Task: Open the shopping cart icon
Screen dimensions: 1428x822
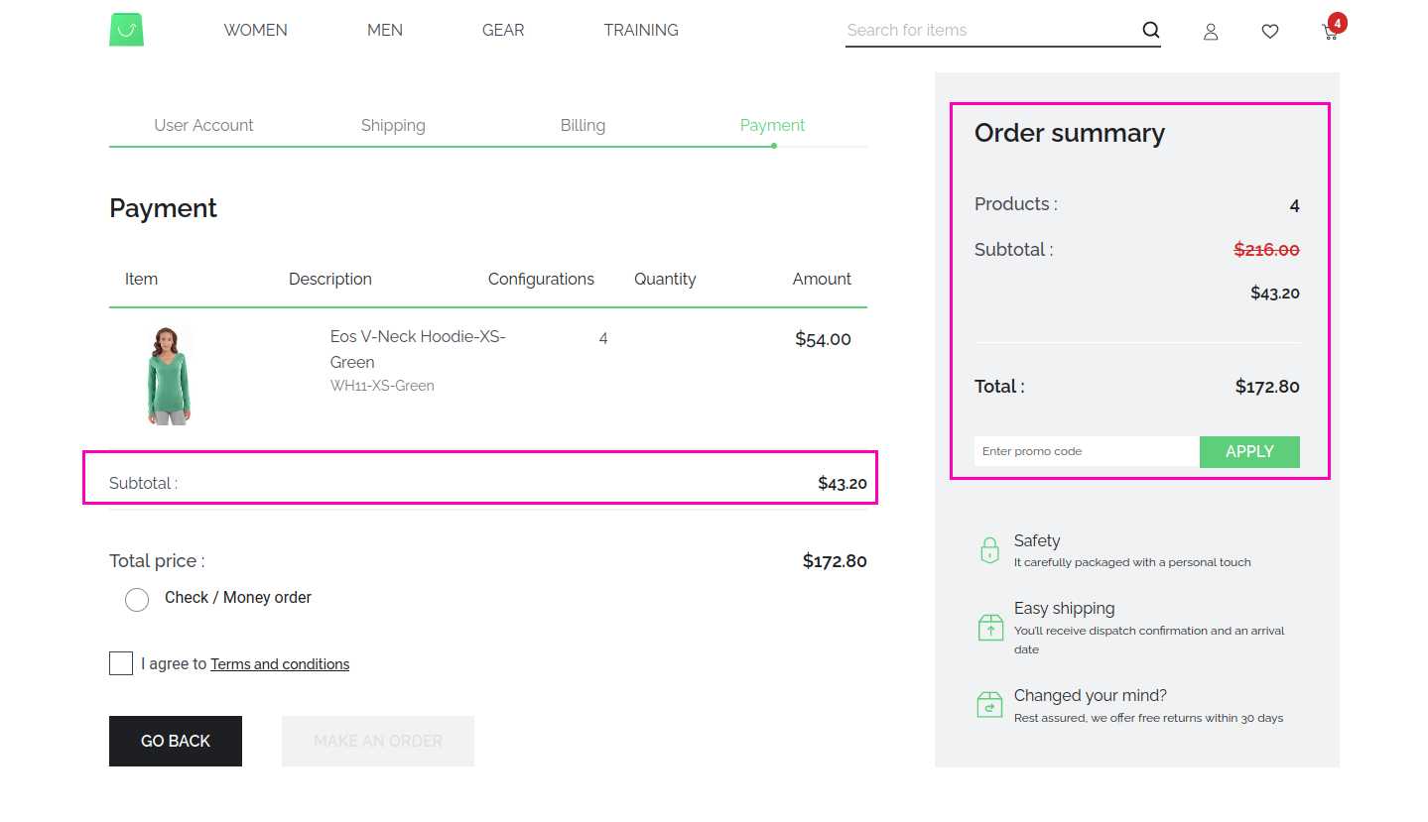Action: [x=1329, y=32]
